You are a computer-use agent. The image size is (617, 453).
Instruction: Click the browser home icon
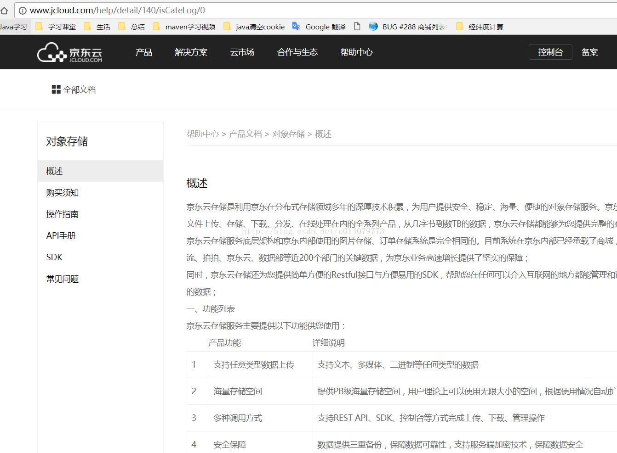[4, 11]
